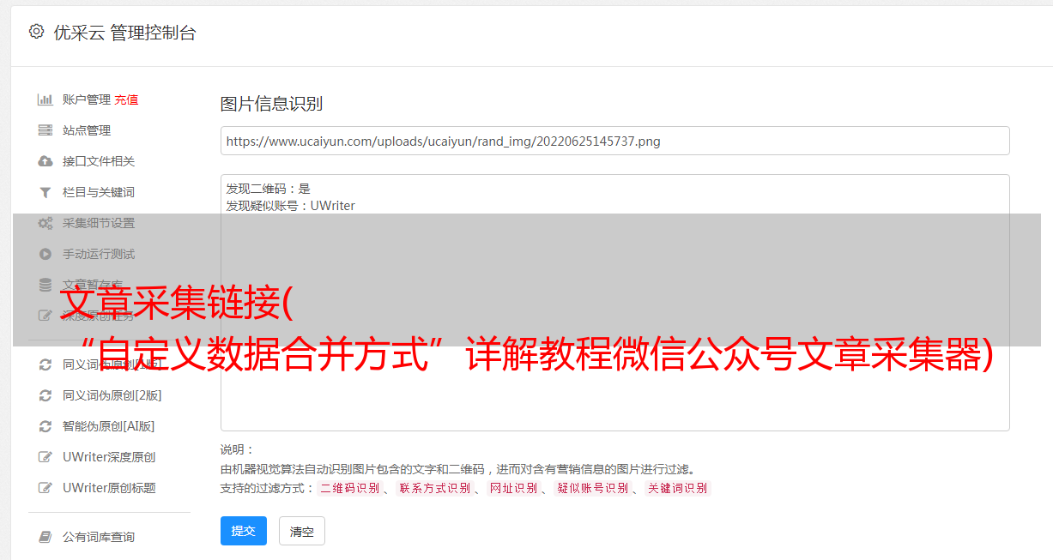
Task: Go to 接口文件相关 in the sidebar
Action: click(x=99, y=161)
